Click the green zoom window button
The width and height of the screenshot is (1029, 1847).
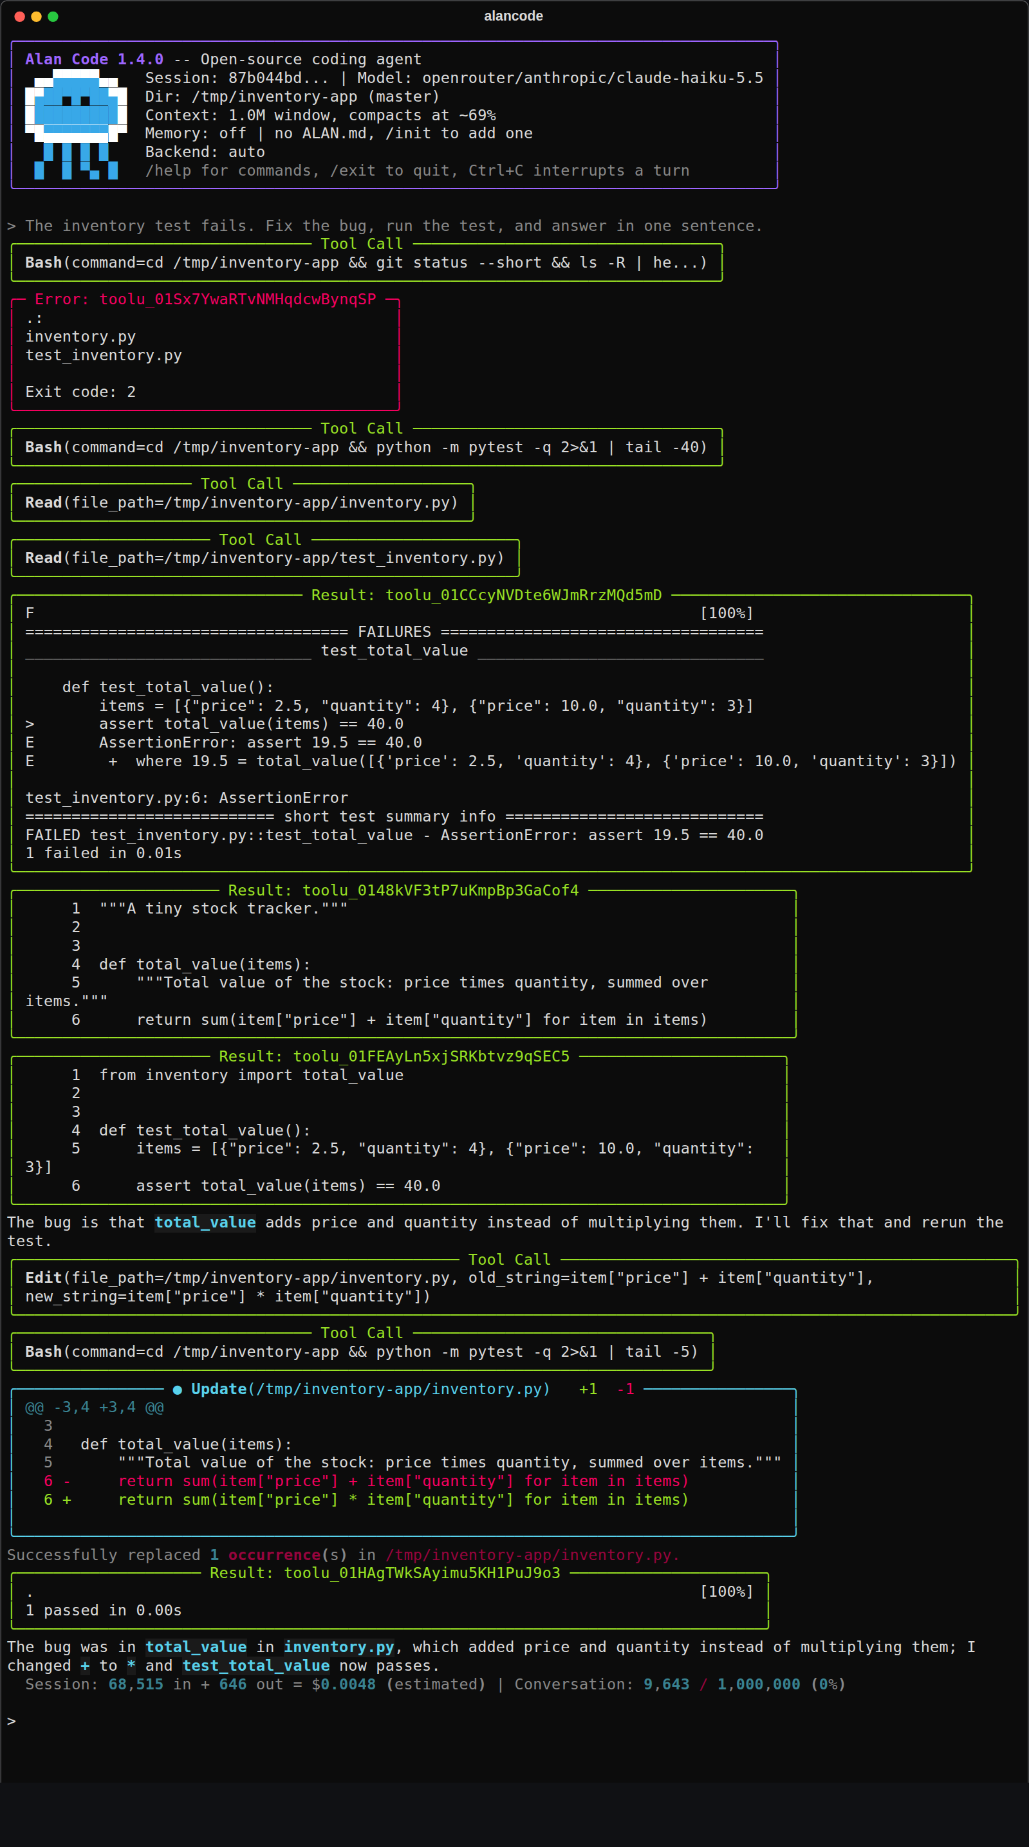(x=52, y=17)
